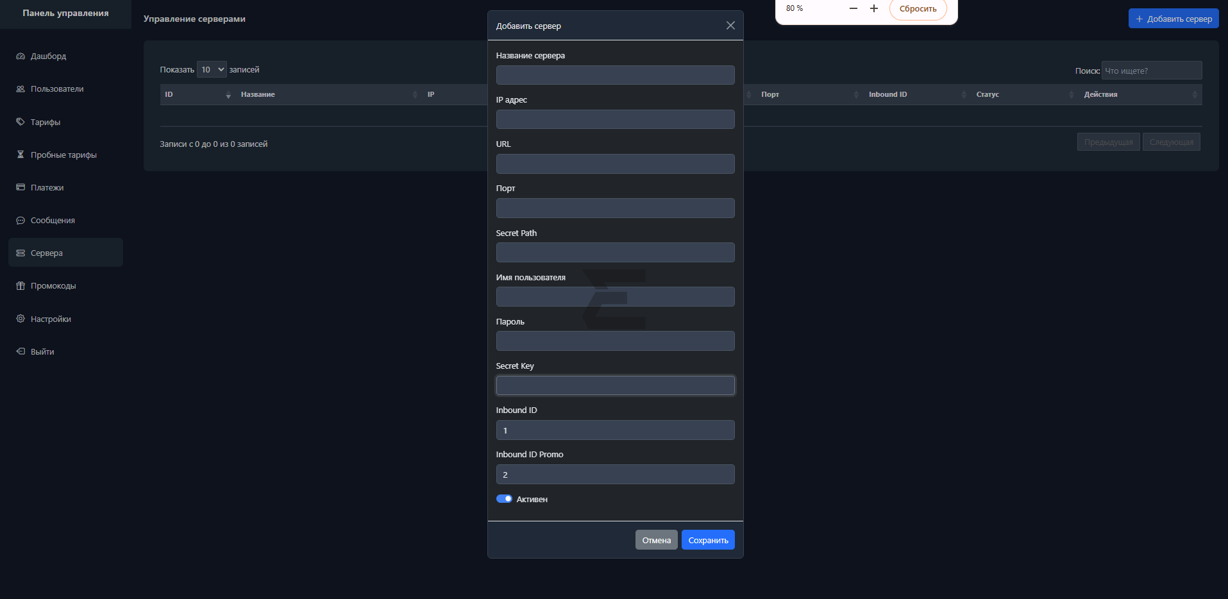Click the Promocodes gift icon
The image size is (1228, 599).
[21, 286]
